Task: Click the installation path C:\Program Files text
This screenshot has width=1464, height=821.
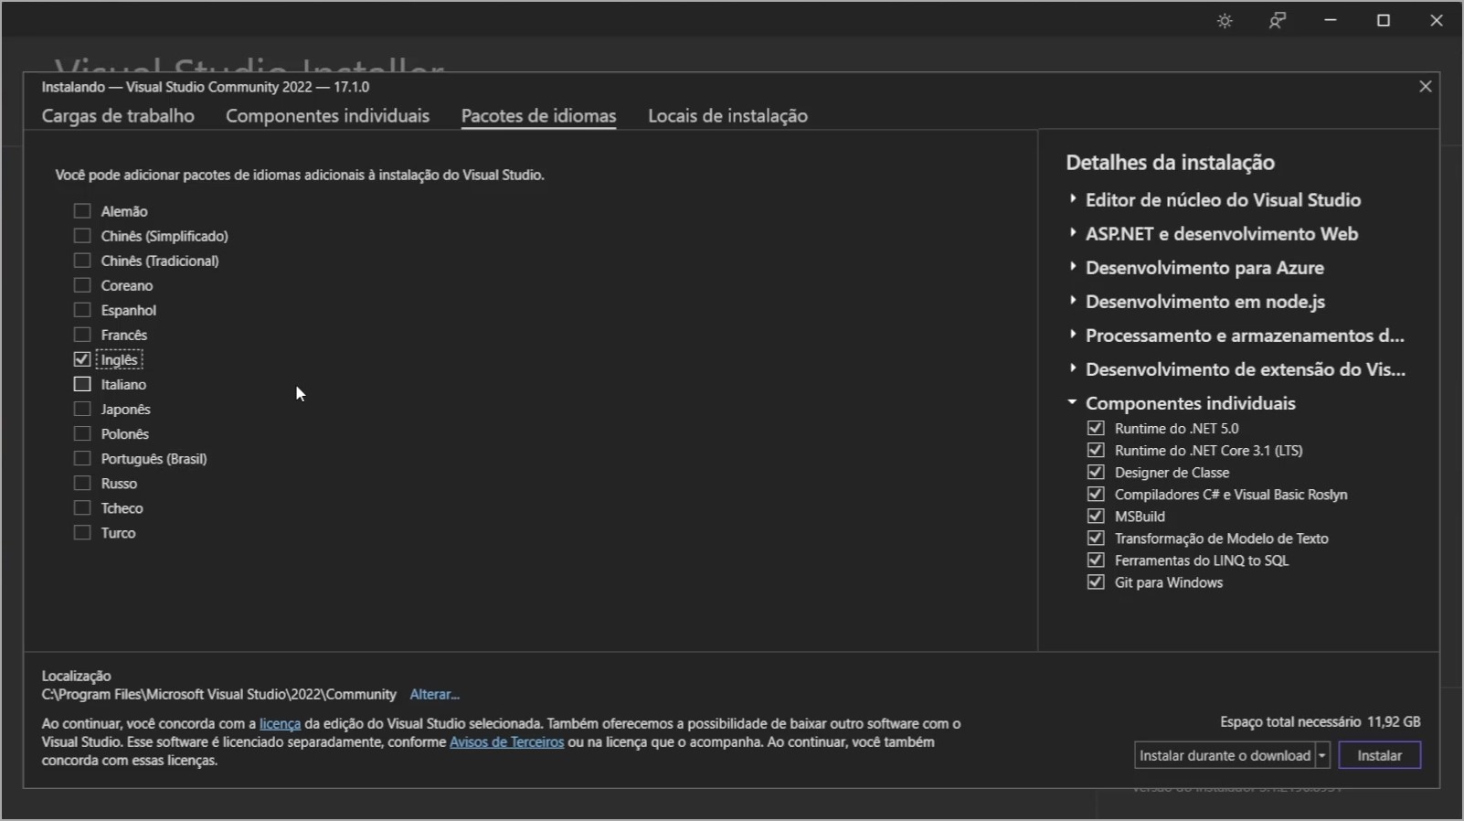Action: pyautogui.click(x=219, y=695)
